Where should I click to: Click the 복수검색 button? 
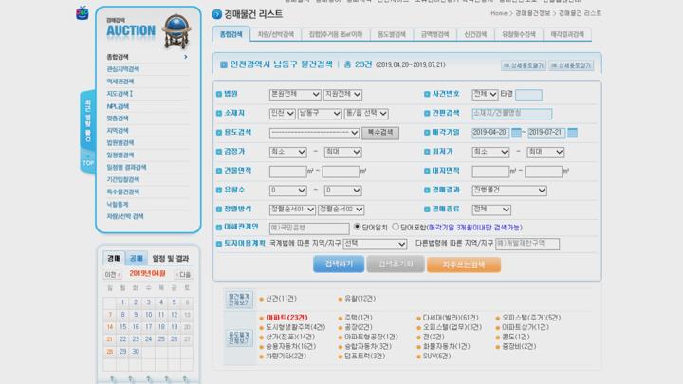pyautogui.click(x=380, y=133)
